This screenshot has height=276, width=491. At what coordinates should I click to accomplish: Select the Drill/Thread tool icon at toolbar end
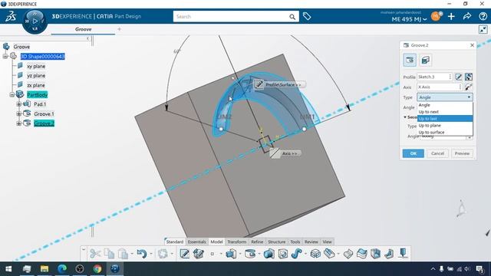coord(403,253)
